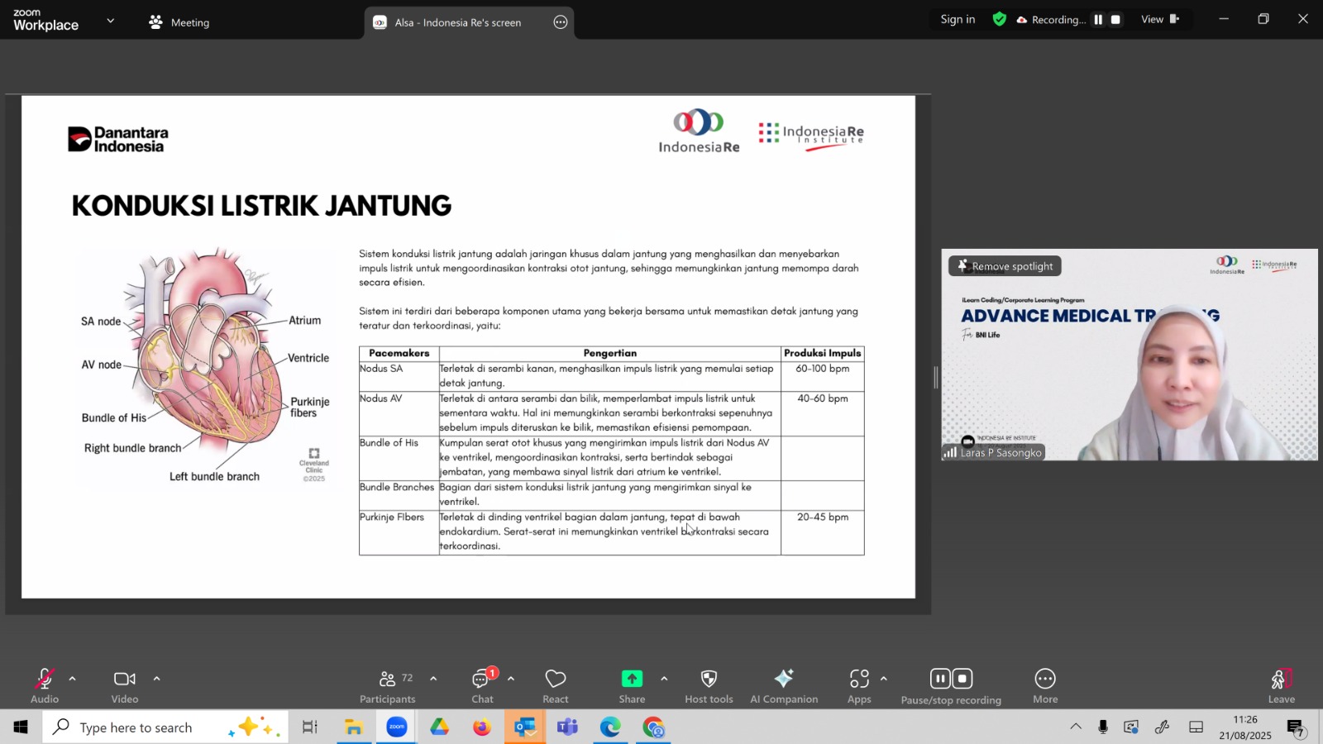Expand video options arrow next to Video
Image resolution: width=1323 pixels, height=744 pixels.
[156, 679]
